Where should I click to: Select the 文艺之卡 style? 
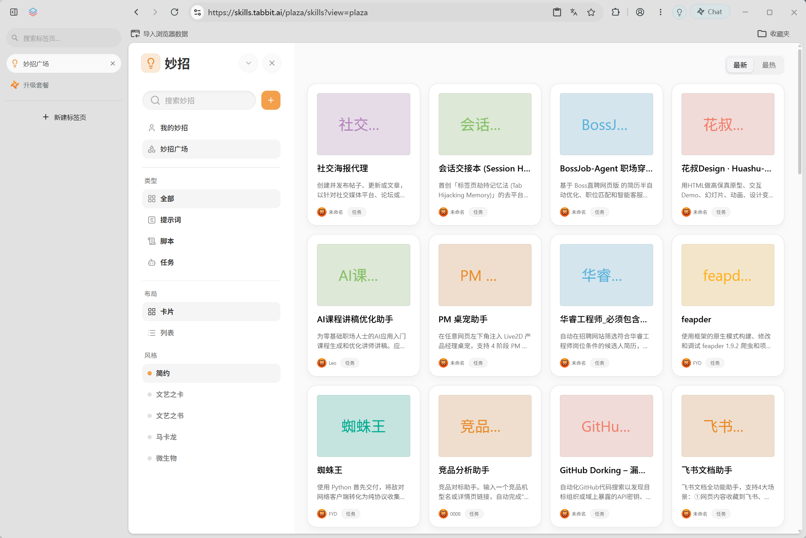pyautogui.click(x=211, y=395)
